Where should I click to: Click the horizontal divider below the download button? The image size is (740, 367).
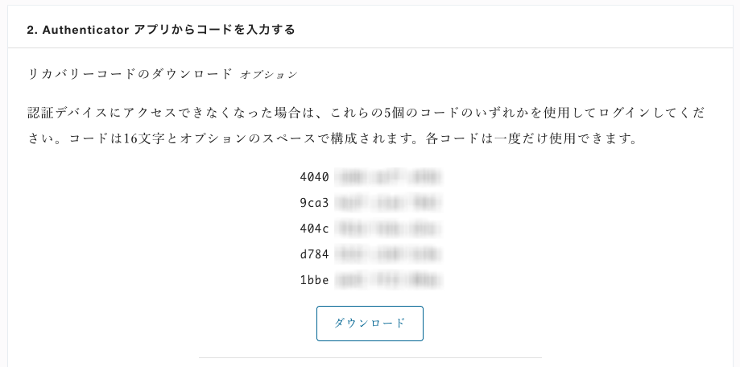coord(370,357)
